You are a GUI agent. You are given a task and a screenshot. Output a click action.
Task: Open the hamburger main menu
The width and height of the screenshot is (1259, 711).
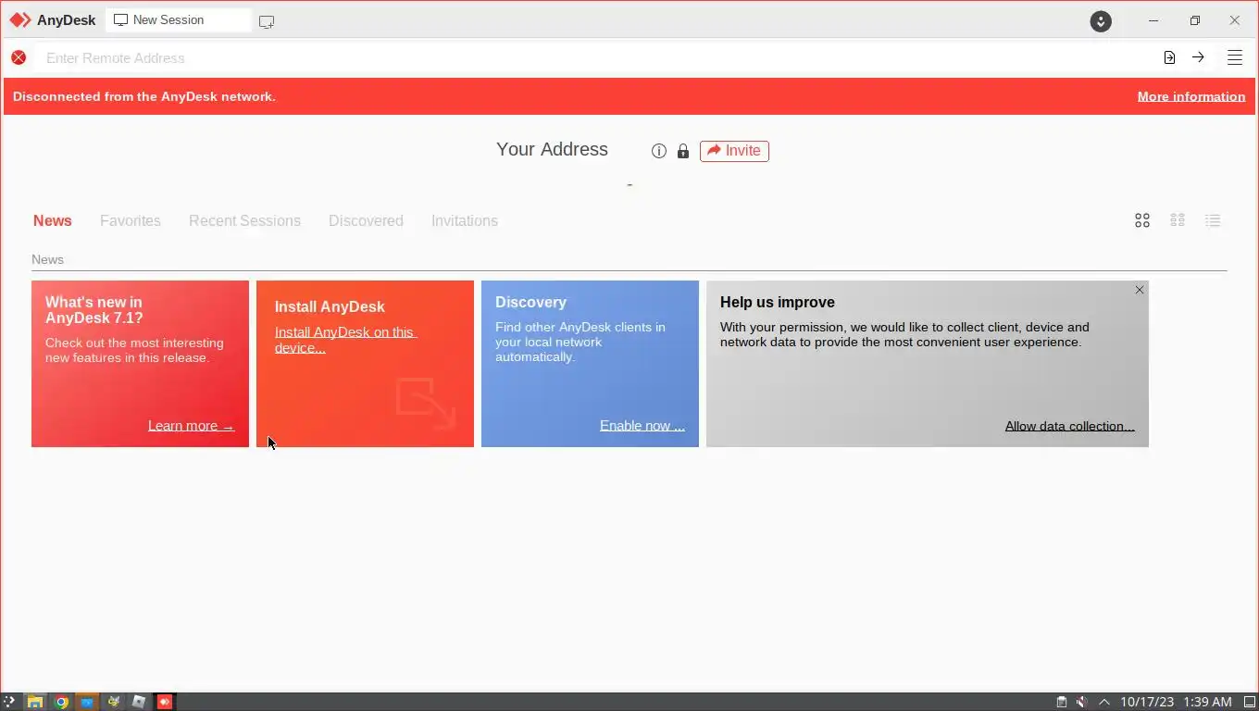[1235, 57]
